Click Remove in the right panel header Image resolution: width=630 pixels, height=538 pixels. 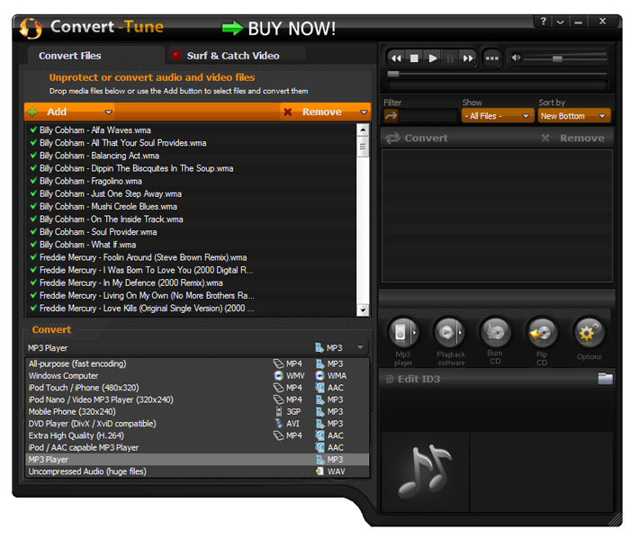click(x=573, y=139)
